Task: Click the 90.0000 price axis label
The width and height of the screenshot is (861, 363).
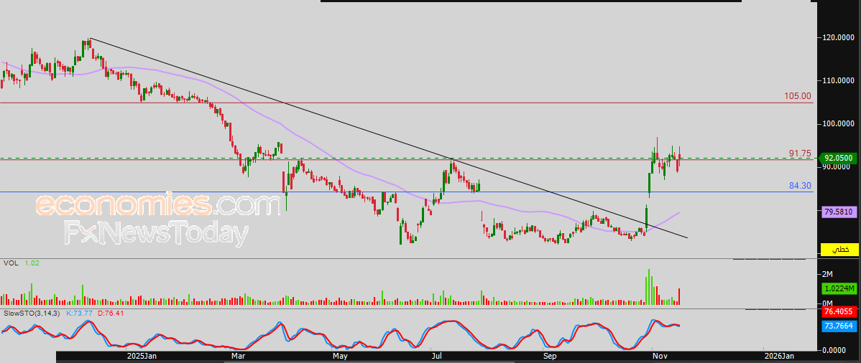Action: 838,167
